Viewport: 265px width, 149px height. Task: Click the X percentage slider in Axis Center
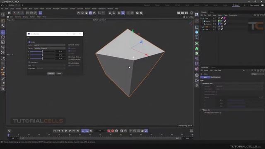tap(42, 51)
